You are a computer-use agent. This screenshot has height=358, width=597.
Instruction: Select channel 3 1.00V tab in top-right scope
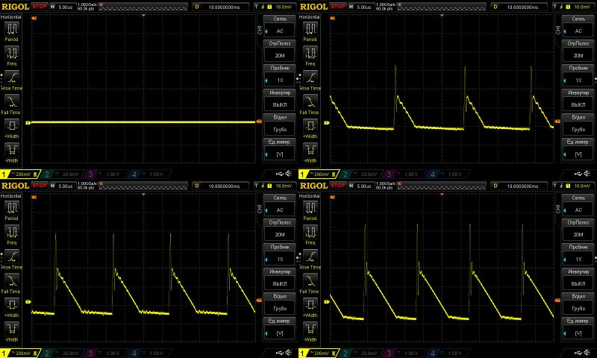404,175
